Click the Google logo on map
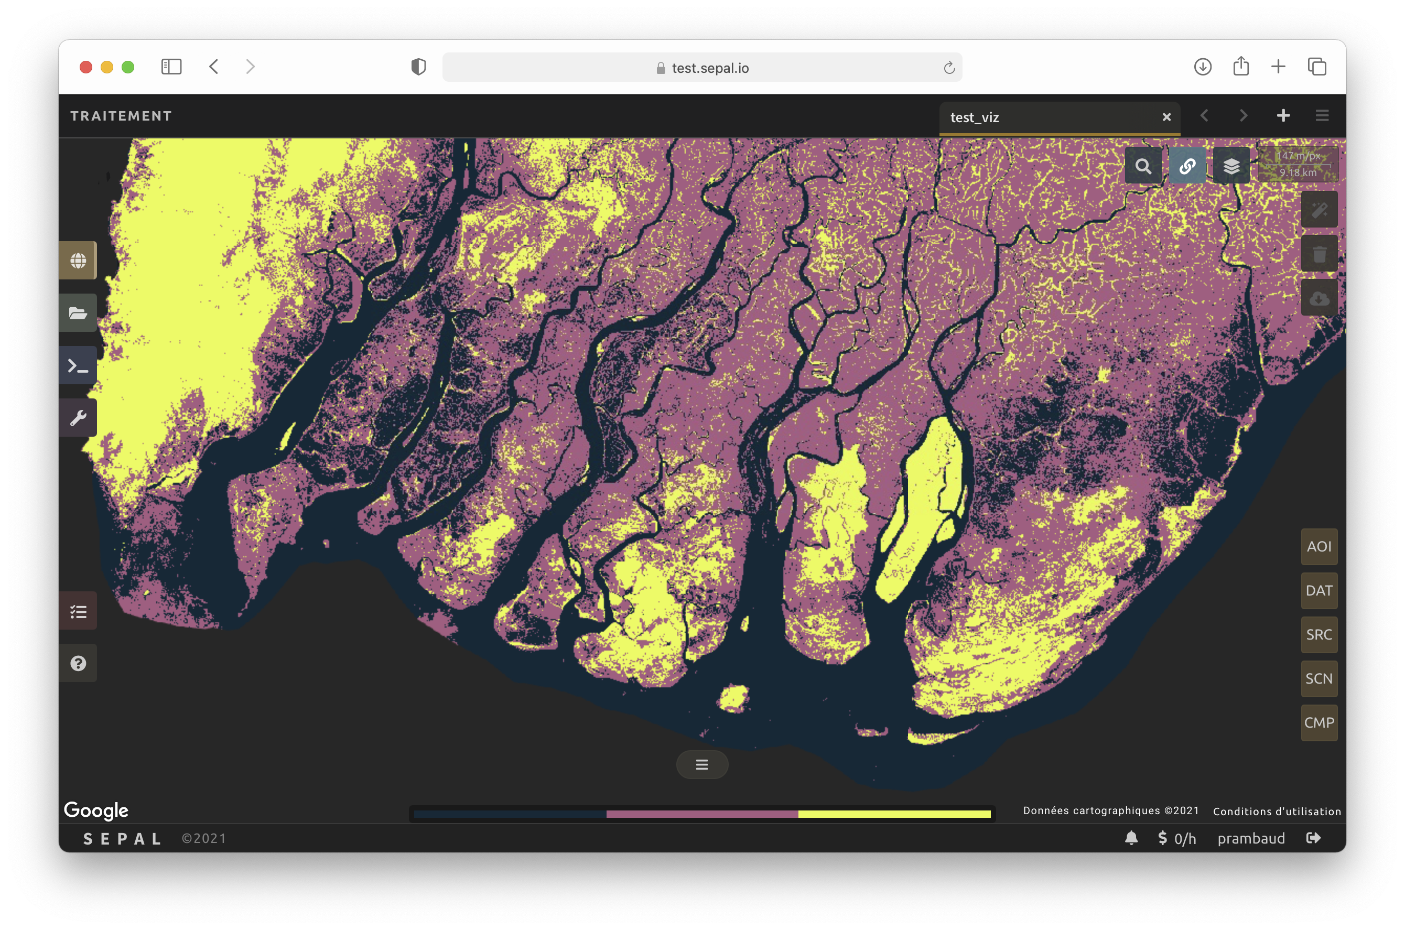 click(x=96, y=810)
